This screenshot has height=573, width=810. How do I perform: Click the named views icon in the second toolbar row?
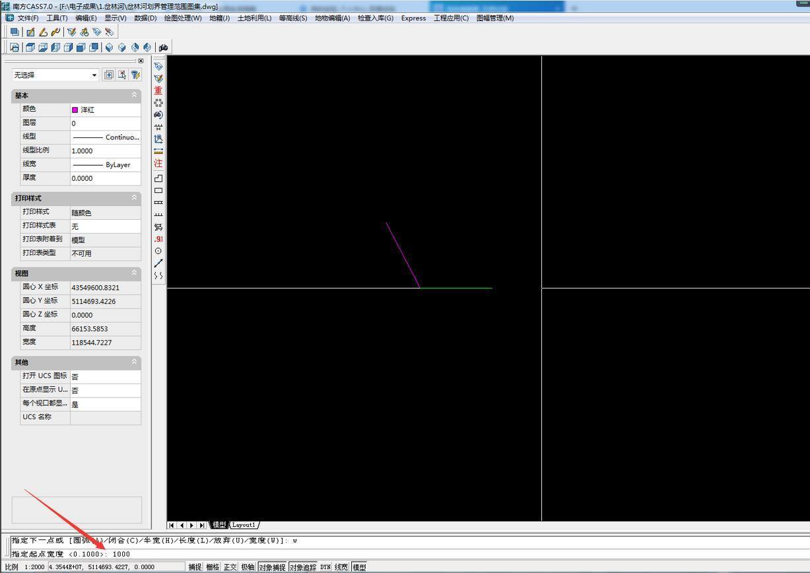click(15, 48)
